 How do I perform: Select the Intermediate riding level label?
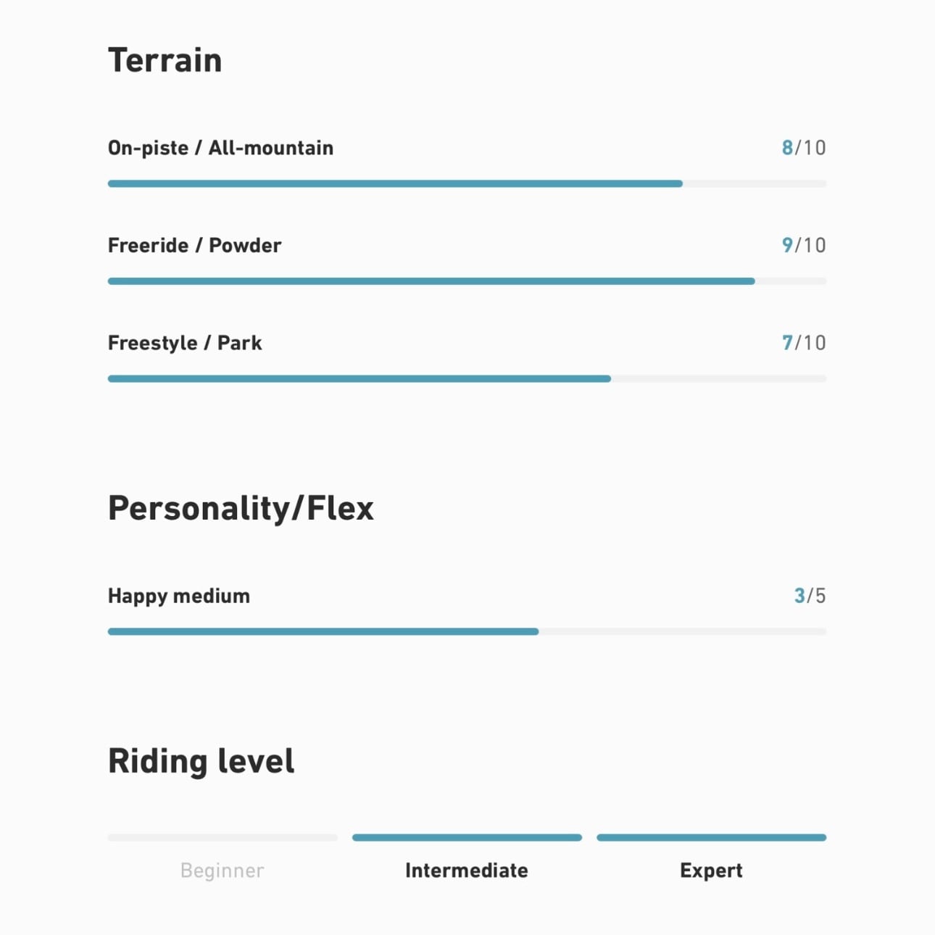(x=467, y=870)
